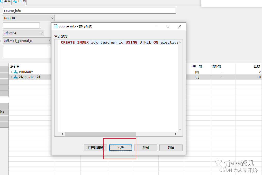Click the horizontal scrollbar thumb in SQL preview

point(100,134)
